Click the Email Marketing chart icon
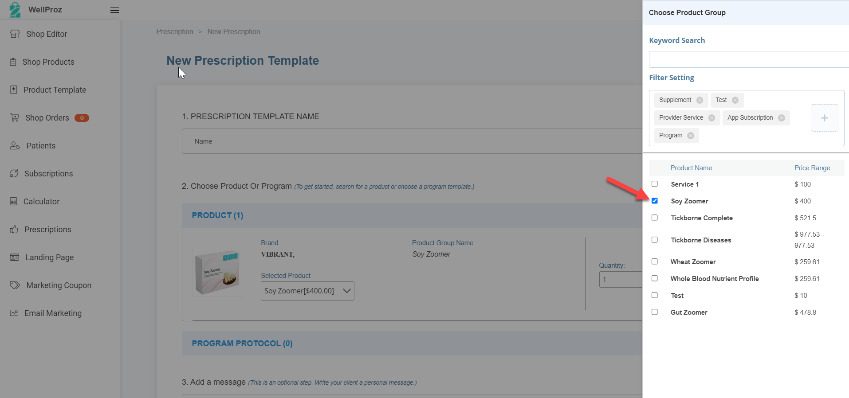Image resolution: width=849 pixels, height=398 pixels. tap(14, 313)
